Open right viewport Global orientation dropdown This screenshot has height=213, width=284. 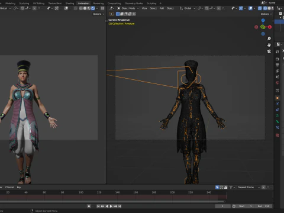pyautogui.click(x=188, y=8)
